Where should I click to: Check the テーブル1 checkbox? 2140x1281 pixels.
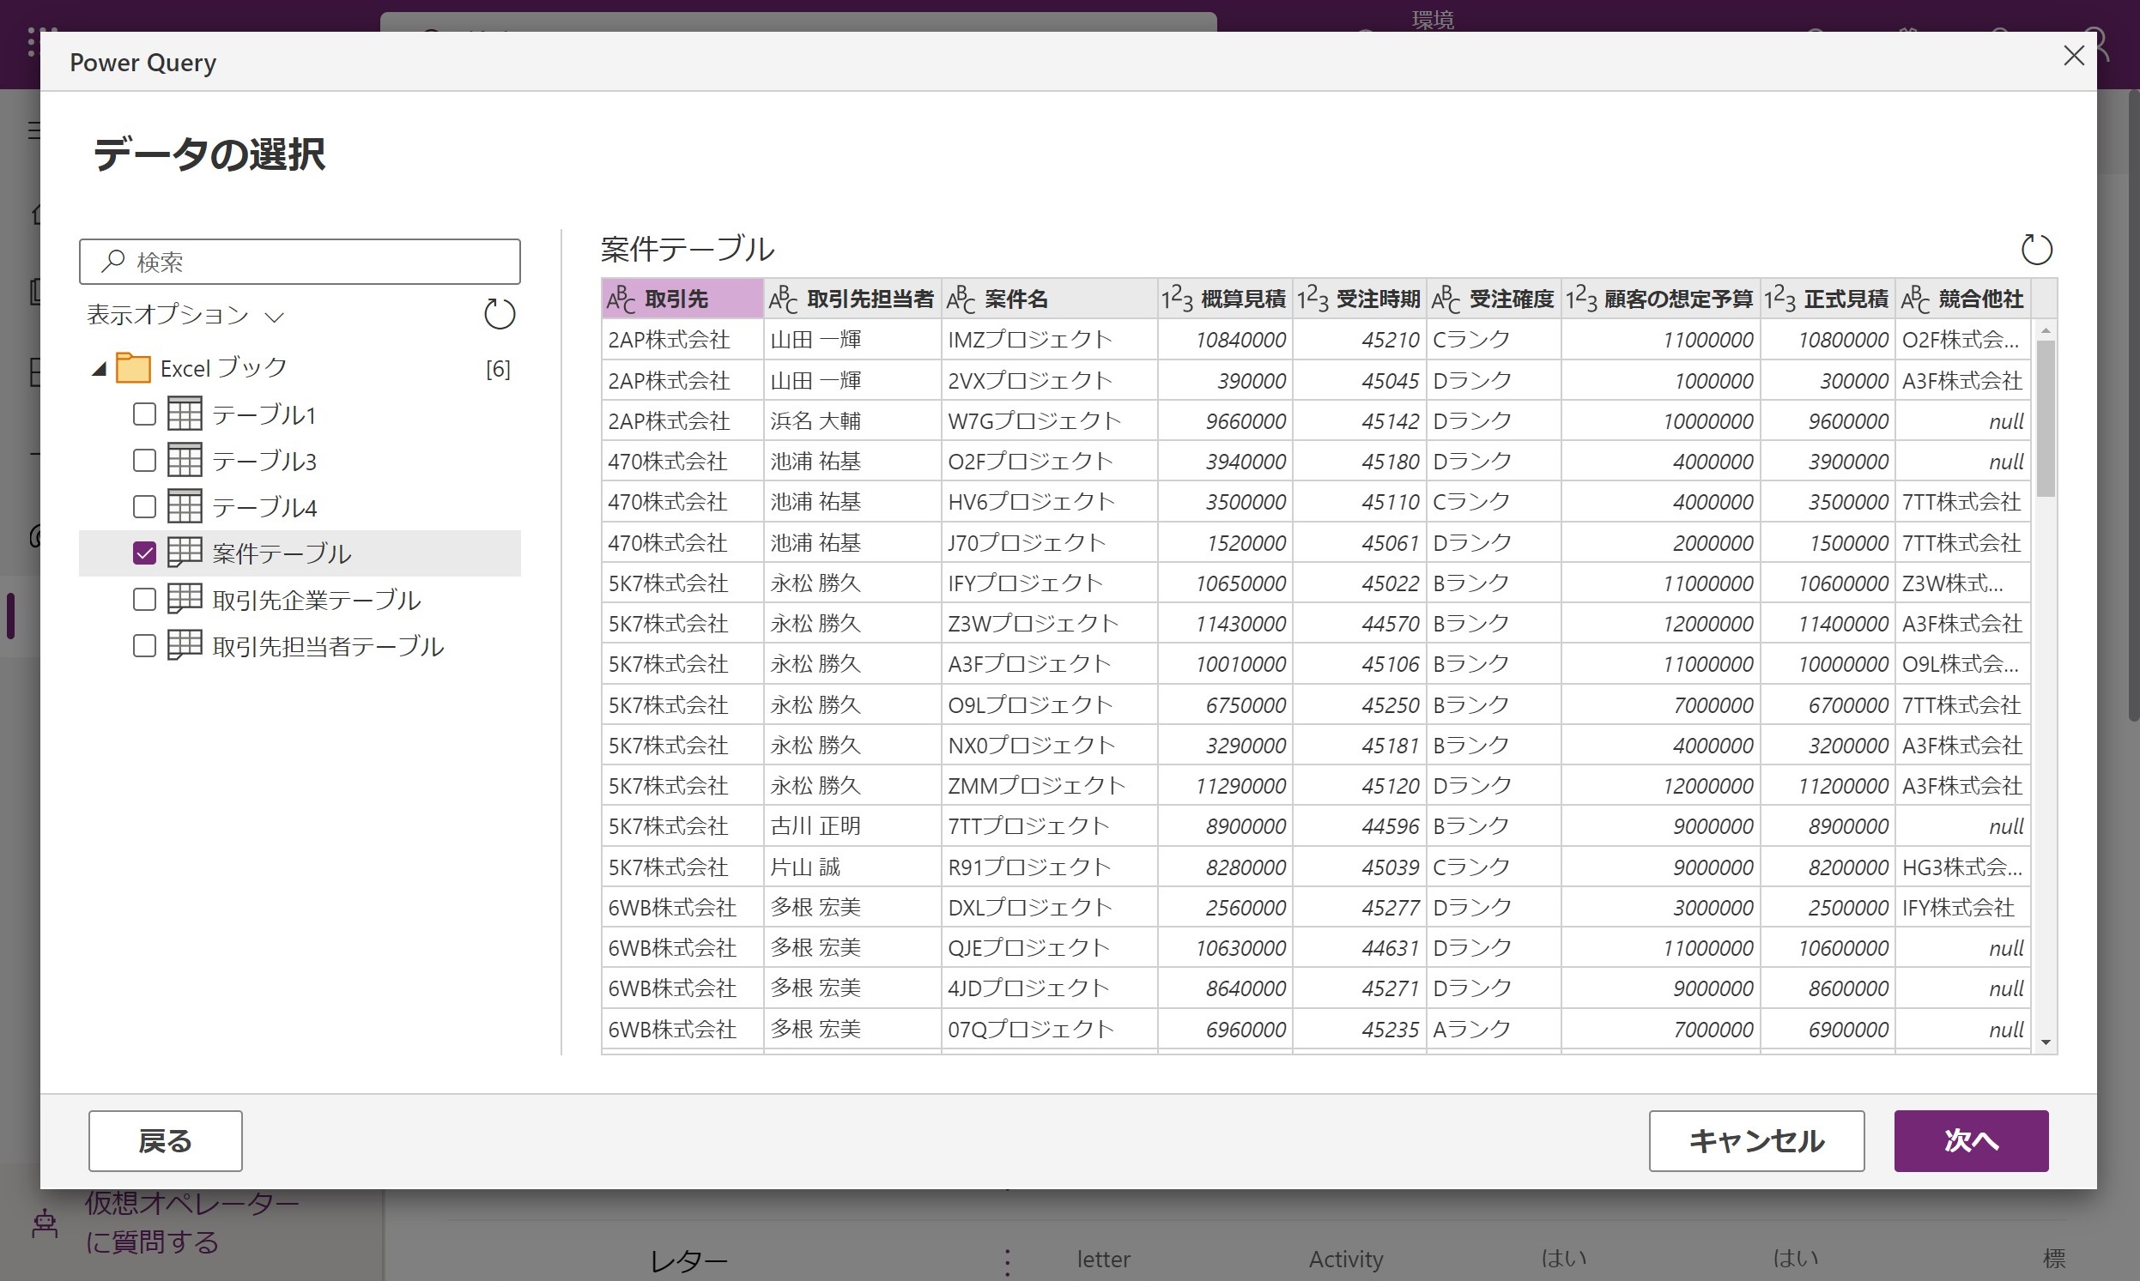point(144,414)
